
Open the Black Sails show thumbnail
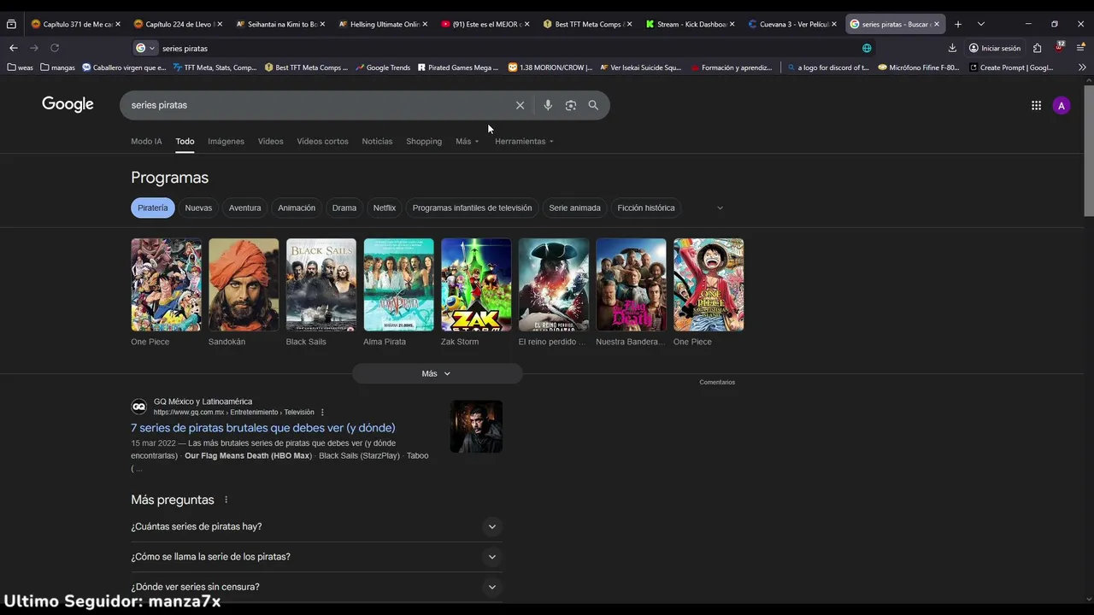pyautogui.click(x=321, y=284)
